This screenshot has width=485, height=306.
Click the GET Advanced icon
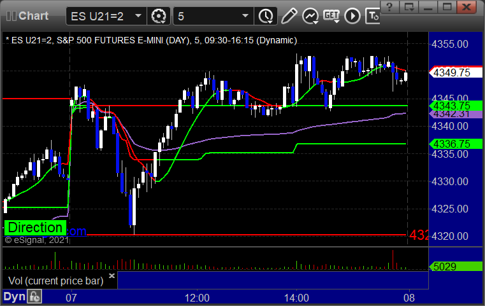coord(331,16)
